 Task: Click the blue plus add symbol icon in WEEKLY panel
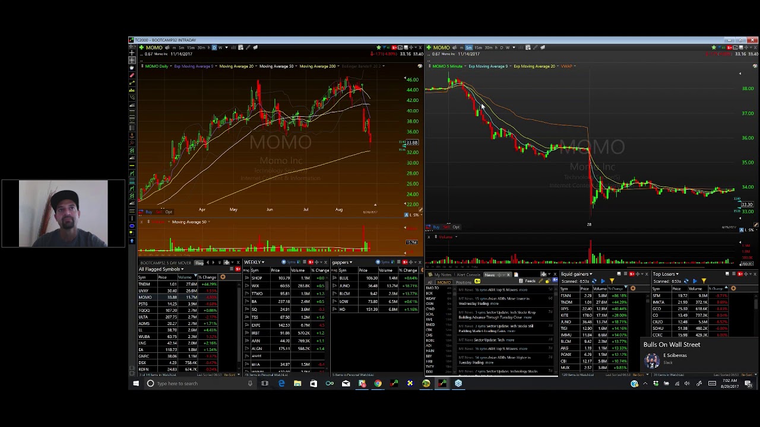coord(284,262)
